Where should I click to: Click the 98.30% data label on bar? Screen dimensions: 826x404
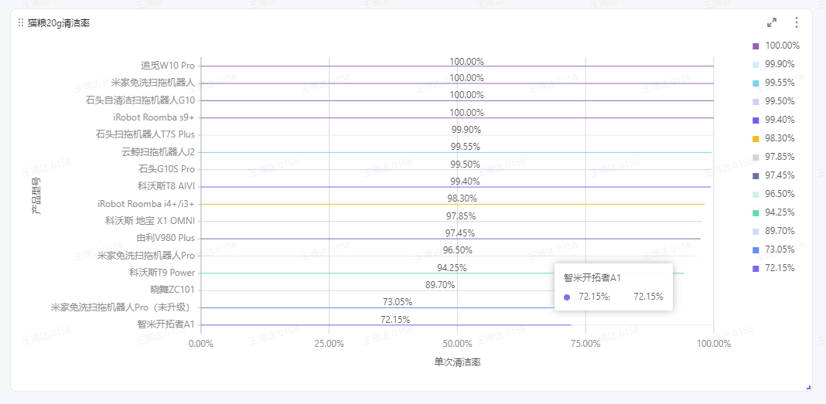(462, 199)
